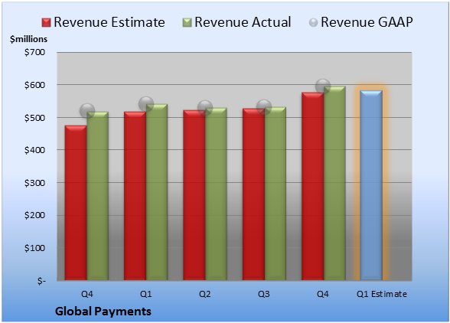
Task: Click the GAAP marker above last Q4
Action: (323, 86)
